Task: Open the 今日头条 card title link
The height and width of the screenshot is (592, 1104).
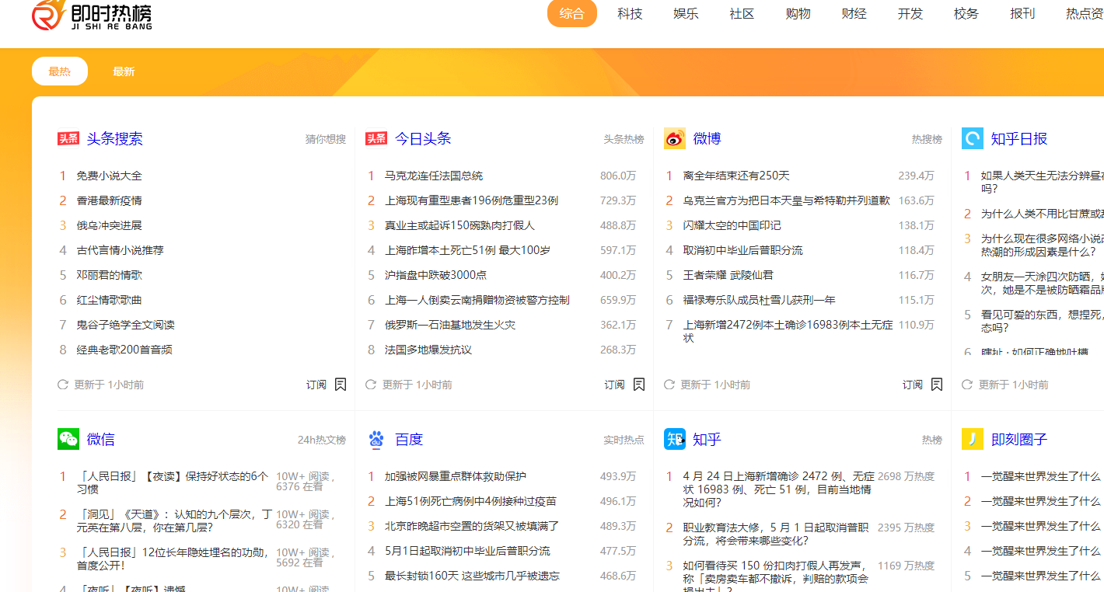Action: 423,138
